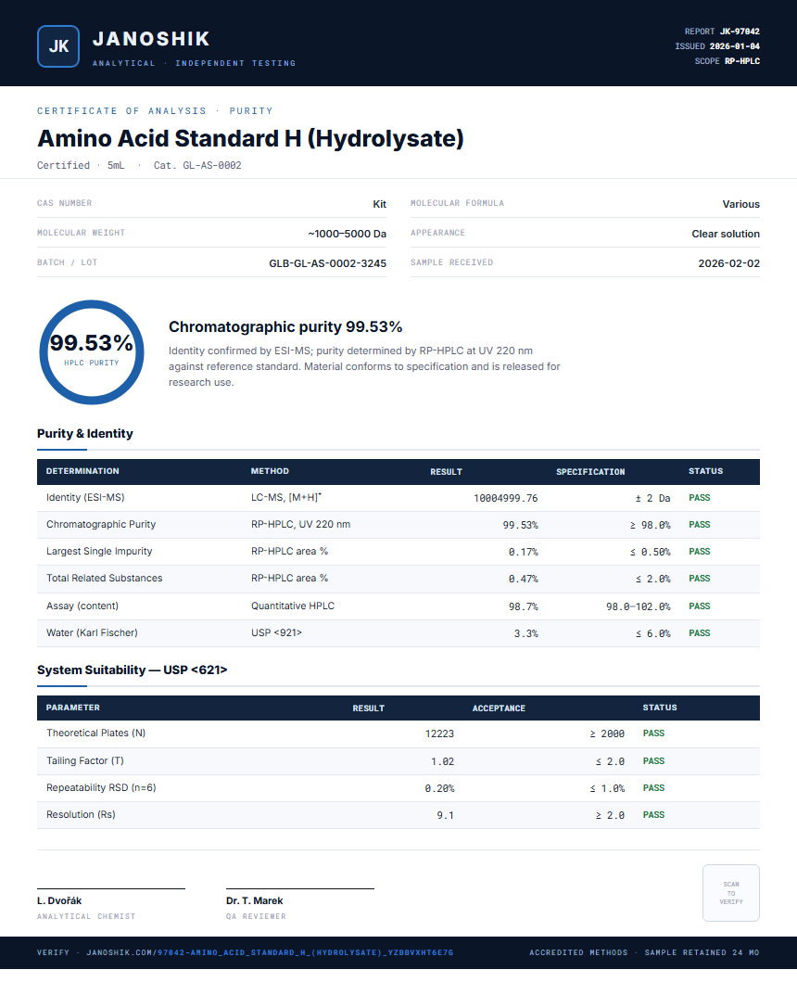Screen dimensions: 797x995
Task: Click report number JK-97042
Action: click(x=740, y=32)
